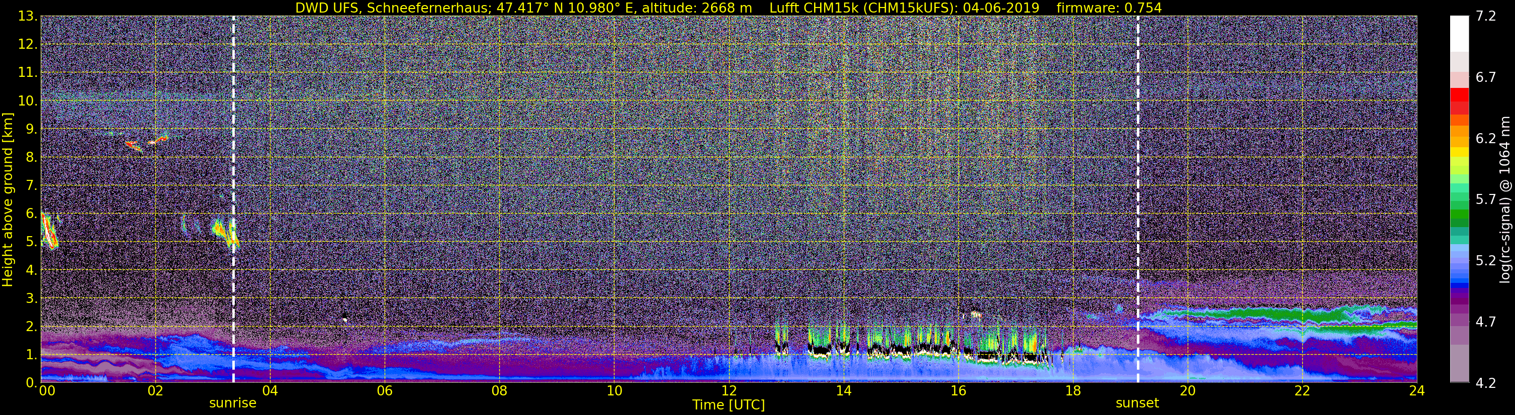Click the 'Height above ground [km]' axis label
The image size is (1515, 415).
coord(8,199)
